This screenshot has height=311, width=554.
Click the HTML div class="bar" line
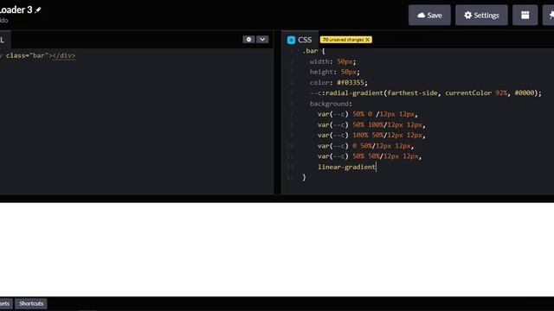click(38, 55)
